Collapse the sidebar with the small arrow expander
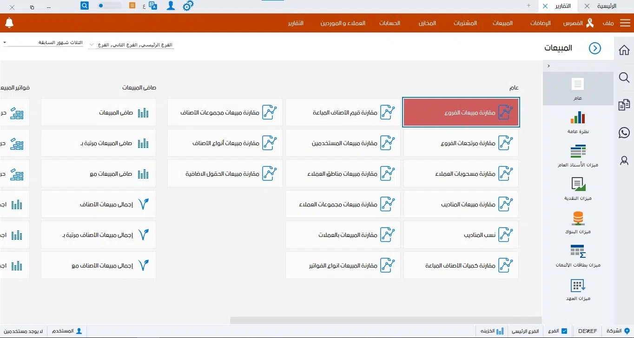Viewport: 634px width, 338px height. [548, 65]
